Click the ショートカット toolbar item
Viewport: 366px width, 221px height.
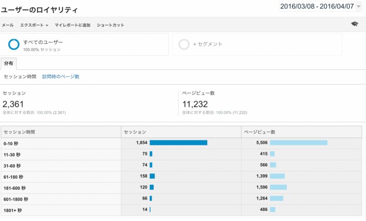click(110, 25)
